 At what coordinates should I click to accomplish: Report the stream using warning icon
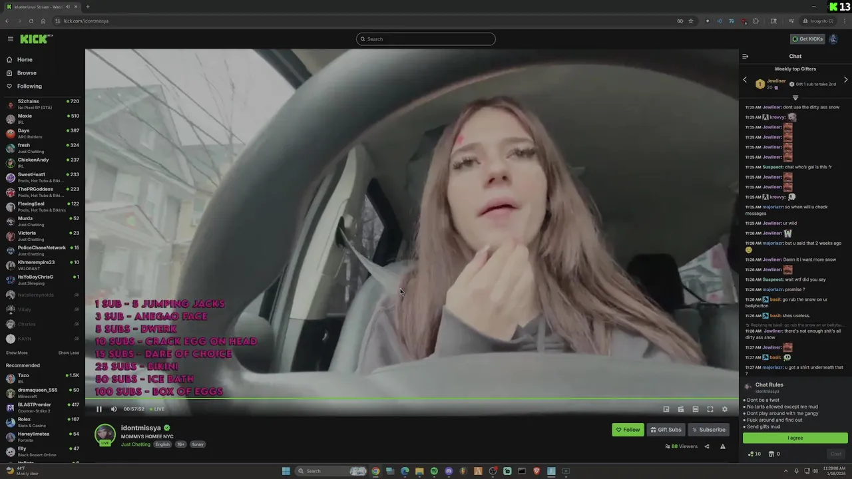coord(723,446)
